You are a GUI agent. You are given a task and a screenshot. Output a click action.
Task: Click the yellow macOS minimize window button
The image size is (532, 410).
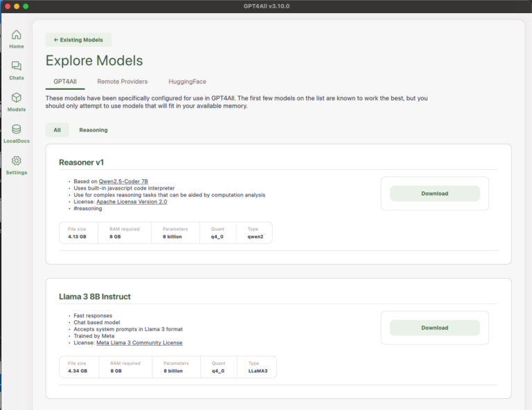pyautogui.click(x=16, y=6)
